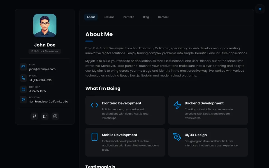The image size is (269, 168).
Task: Click the John Doe name heading
Action: pos(45,45)
